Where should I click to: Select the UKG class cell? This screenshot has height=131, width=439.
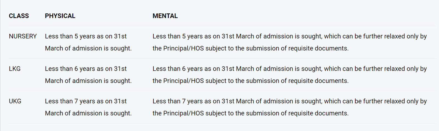click(x=15, y=101)
